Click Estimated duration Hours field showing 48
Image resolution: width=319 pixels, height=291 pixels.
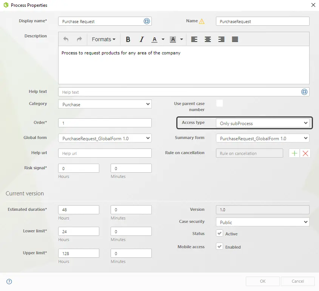click(79, 210)
